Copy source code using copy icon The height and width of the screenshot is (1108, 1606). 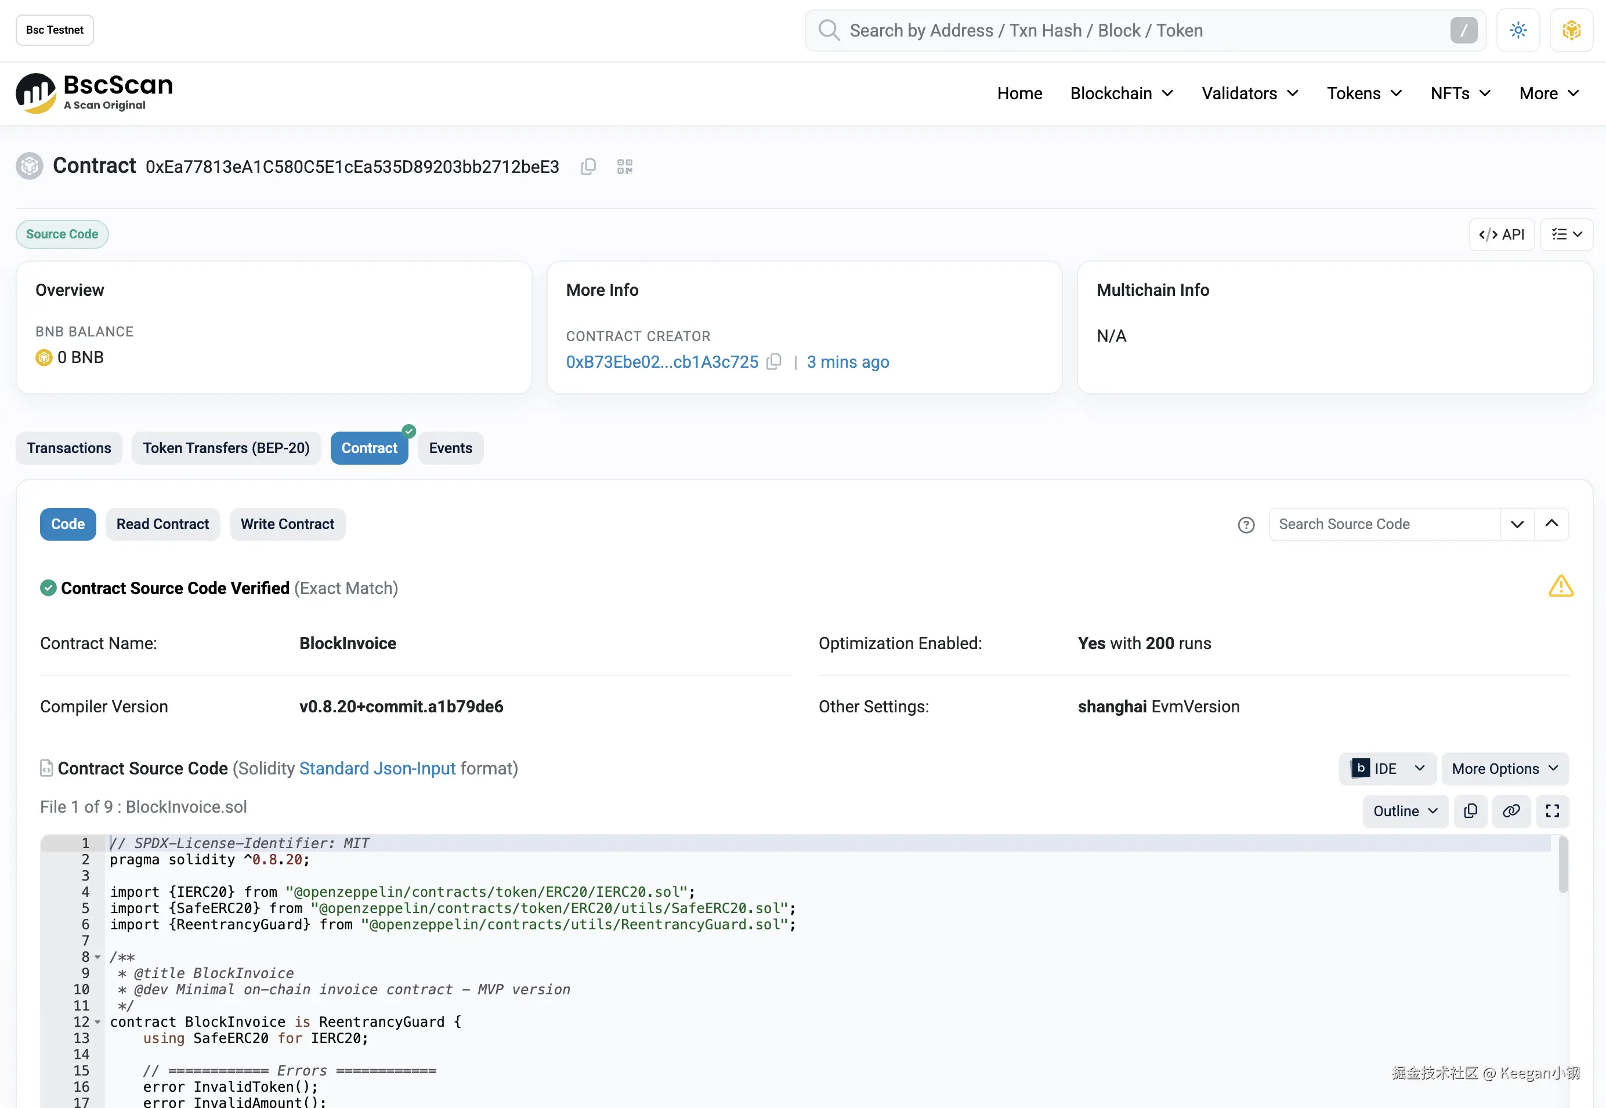[1470, 811]
